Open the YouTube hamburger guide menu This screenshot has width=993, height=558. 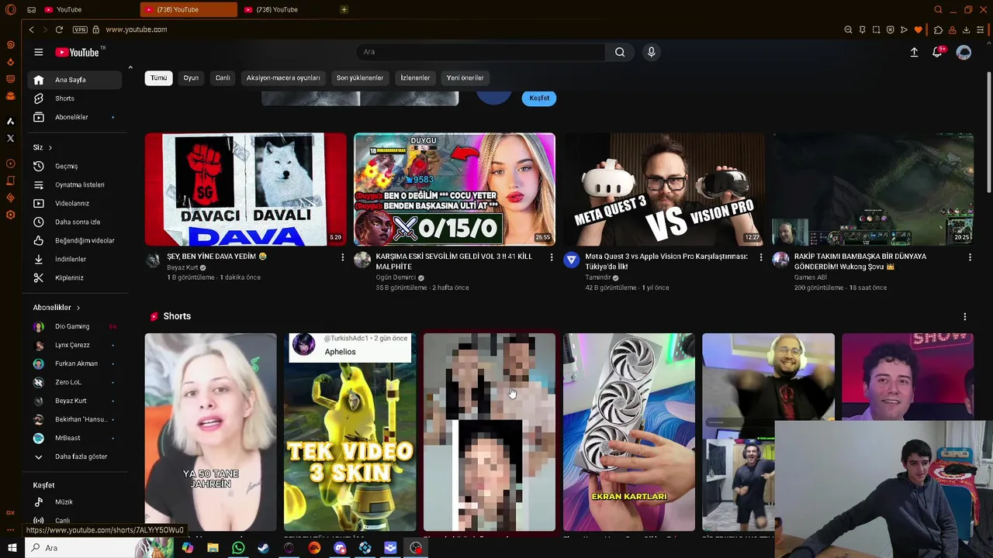(38, 52)
